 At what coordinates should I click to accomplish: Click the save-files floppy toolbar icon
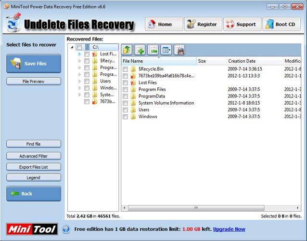coord(179,50)
